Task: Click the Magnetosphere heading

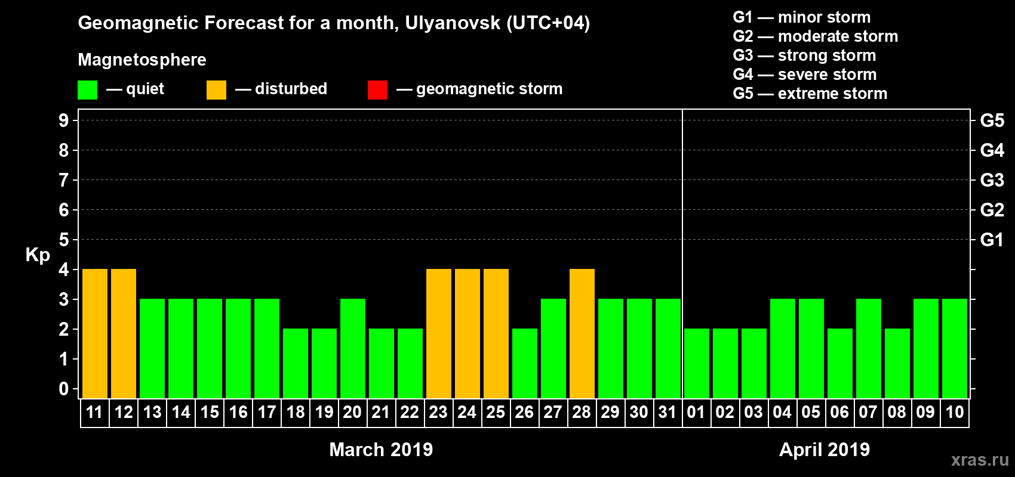Action: (142, 60)
